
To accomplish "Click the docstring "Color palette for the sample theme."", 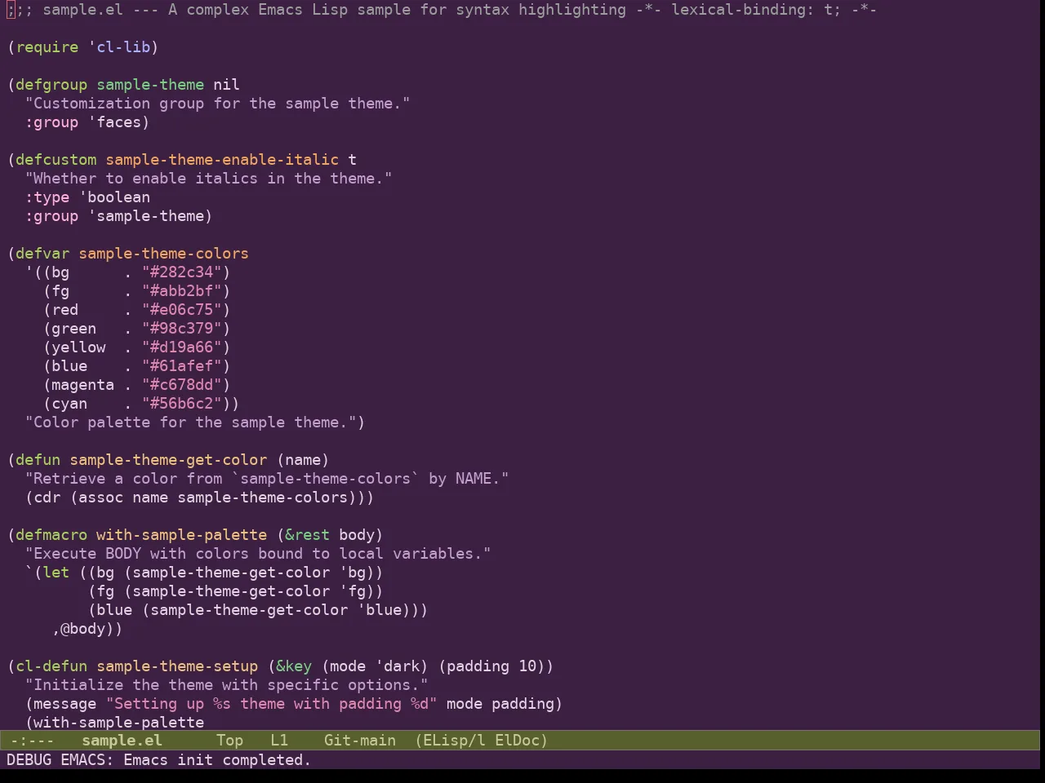I will (x=191, y=422).
